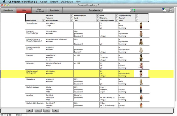Open the Halsmarke sort dropdown
Screen dimensions: 177x116
click(117, 18)
